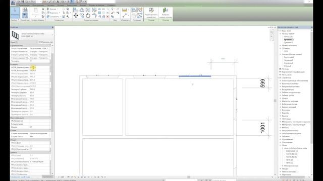Click the Type Properties icon above Properties
The image size is (323, 181).
(x=25, y=10)
